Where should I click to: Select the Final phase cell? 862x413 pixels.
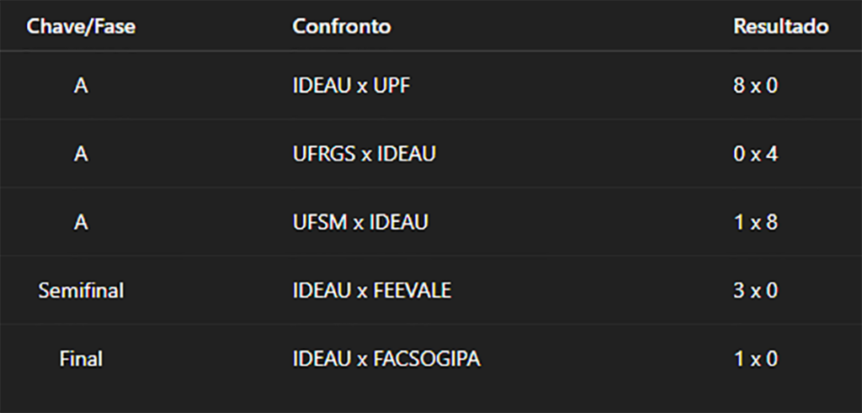click(x=81, y=358)
